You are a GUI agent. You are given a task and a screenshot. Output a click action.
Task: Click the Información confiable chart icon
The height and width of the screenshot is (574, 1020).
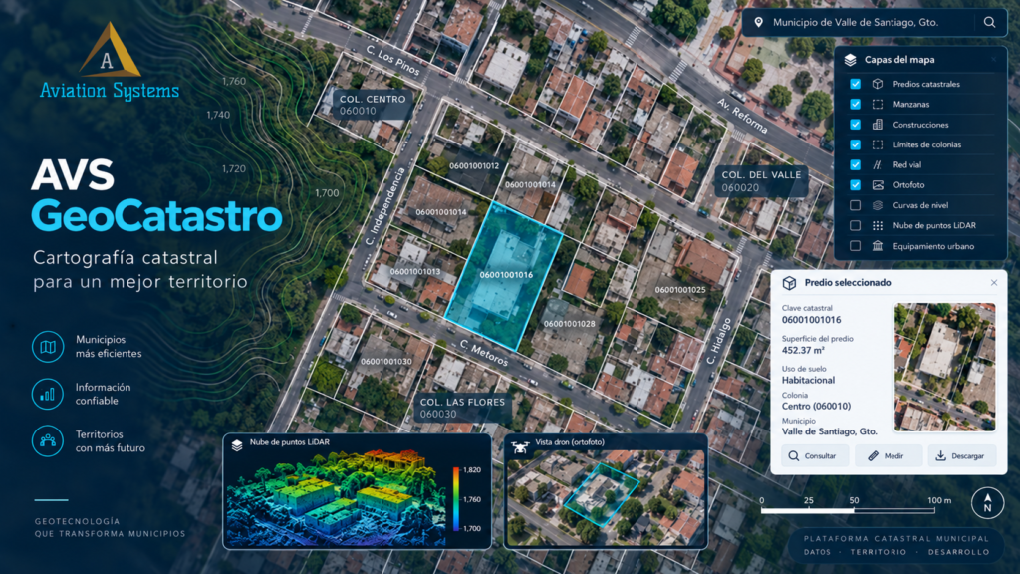[x=48, y=394]
